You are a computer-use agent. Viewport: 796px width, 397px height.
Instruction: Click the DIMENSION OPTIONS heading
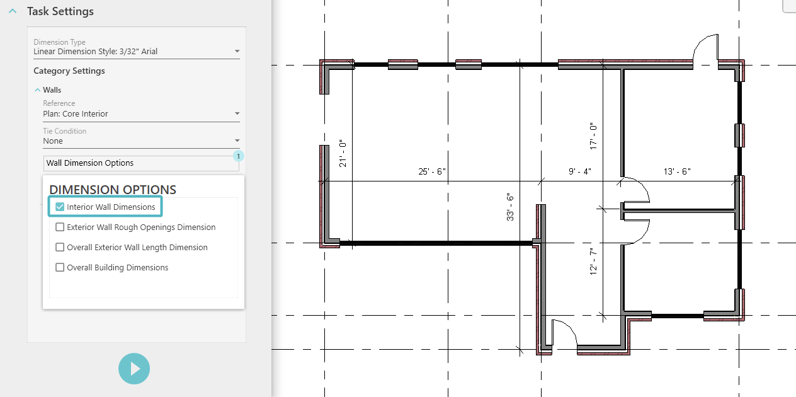pyautogui.click(x=113, y=190)
